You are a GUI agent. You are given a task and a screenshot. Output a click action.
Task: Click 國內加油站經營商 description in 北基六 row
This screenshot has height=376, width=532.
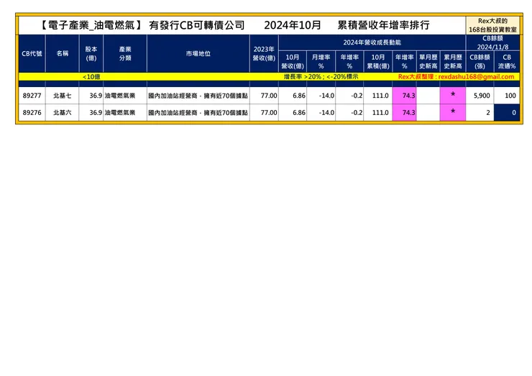coord(198,113)
